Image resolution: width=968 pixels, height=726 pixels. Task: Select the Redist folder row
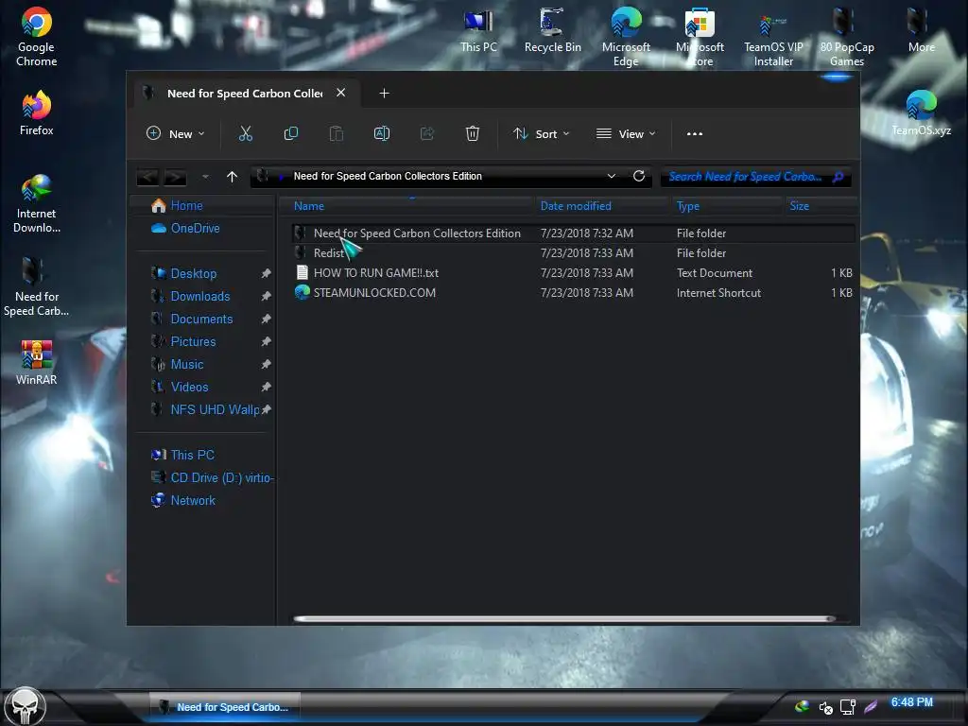point(574,253)
